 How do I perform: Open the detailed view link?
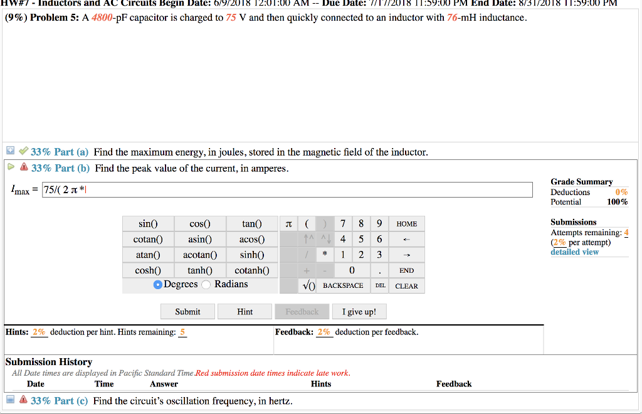click(x=574, y=252)
